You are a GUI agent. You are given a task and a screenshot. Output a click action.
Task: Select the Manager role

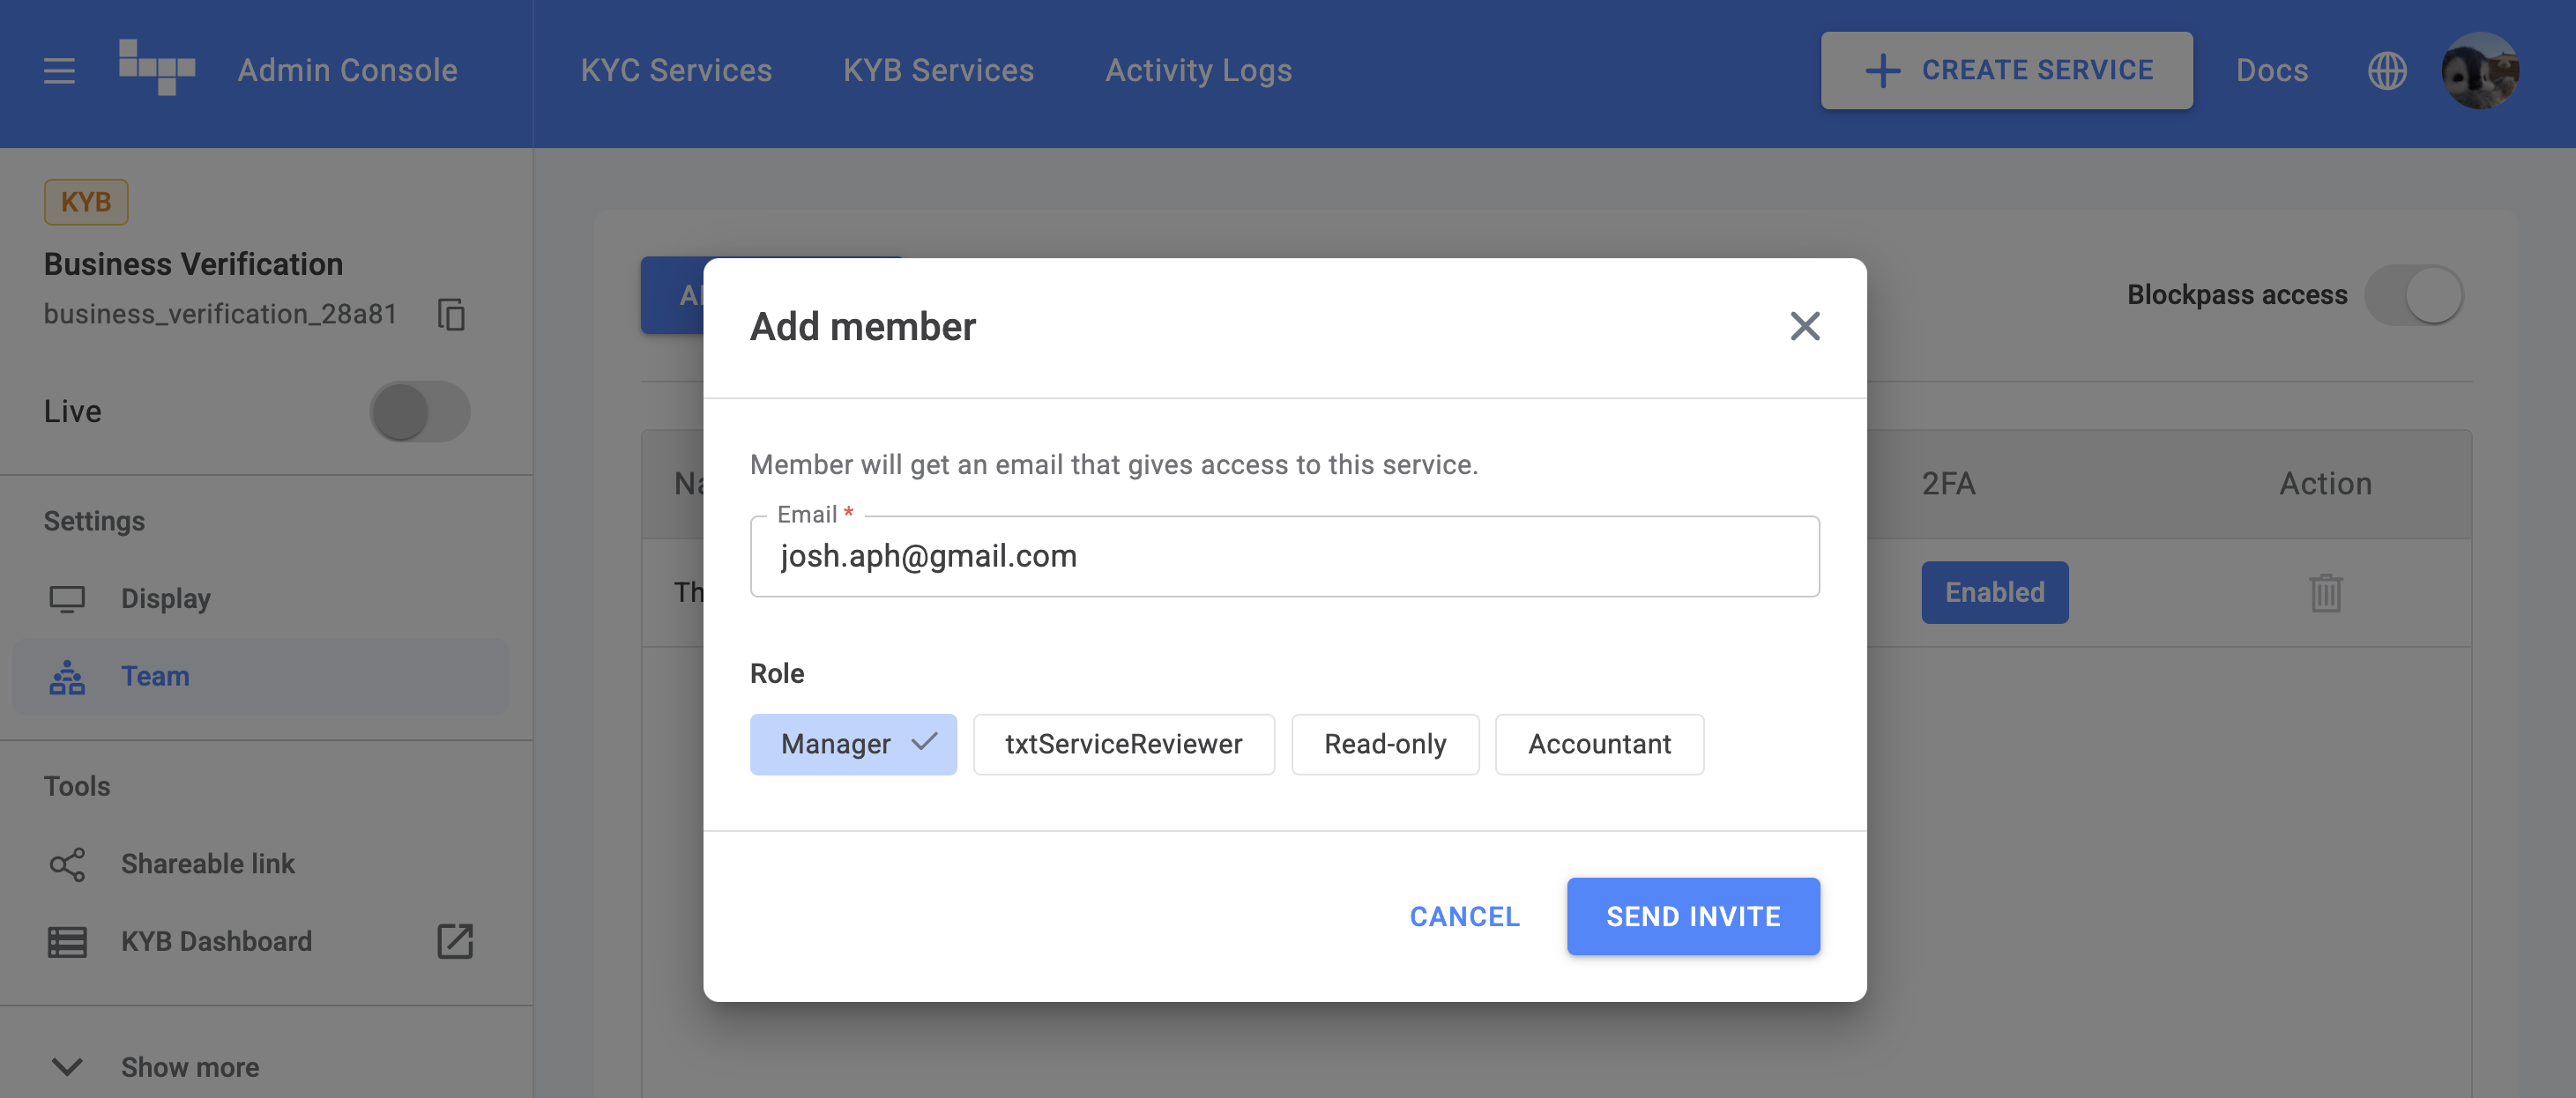click(x=853, y=744)
